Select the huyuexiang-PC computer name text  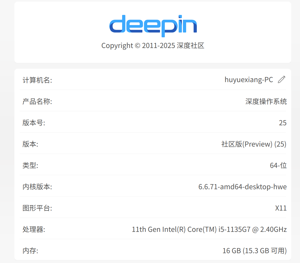click(249, 80)
